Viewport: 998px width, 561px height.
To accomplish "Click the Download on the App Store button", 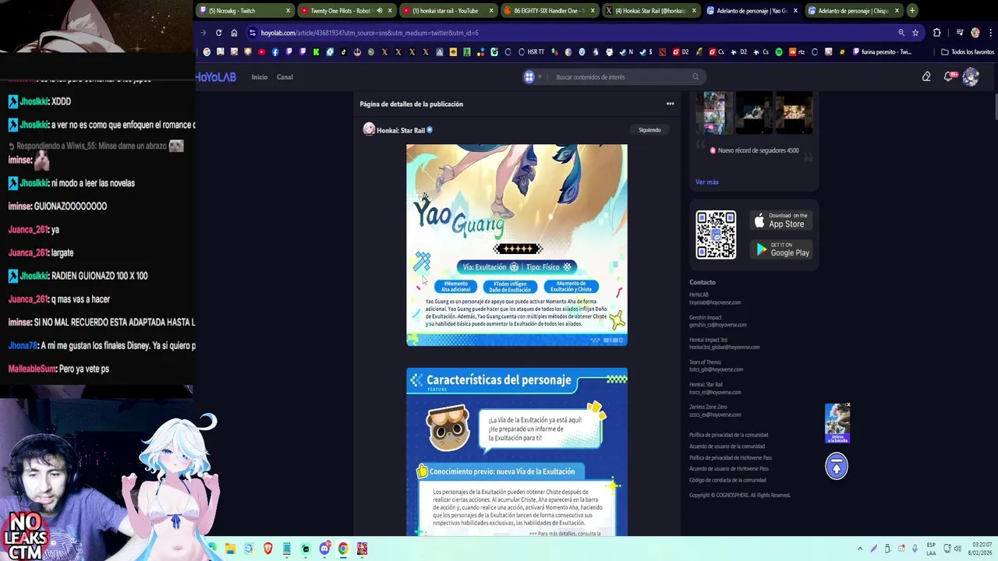I will pos(780,221).
